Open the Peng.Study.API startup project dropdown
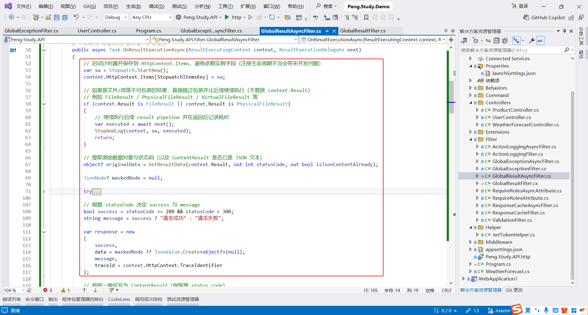The image size is (588, 315). pos(220,17)
